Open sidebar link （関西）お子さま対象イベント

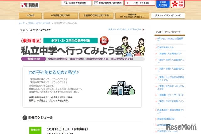point(170,103)
